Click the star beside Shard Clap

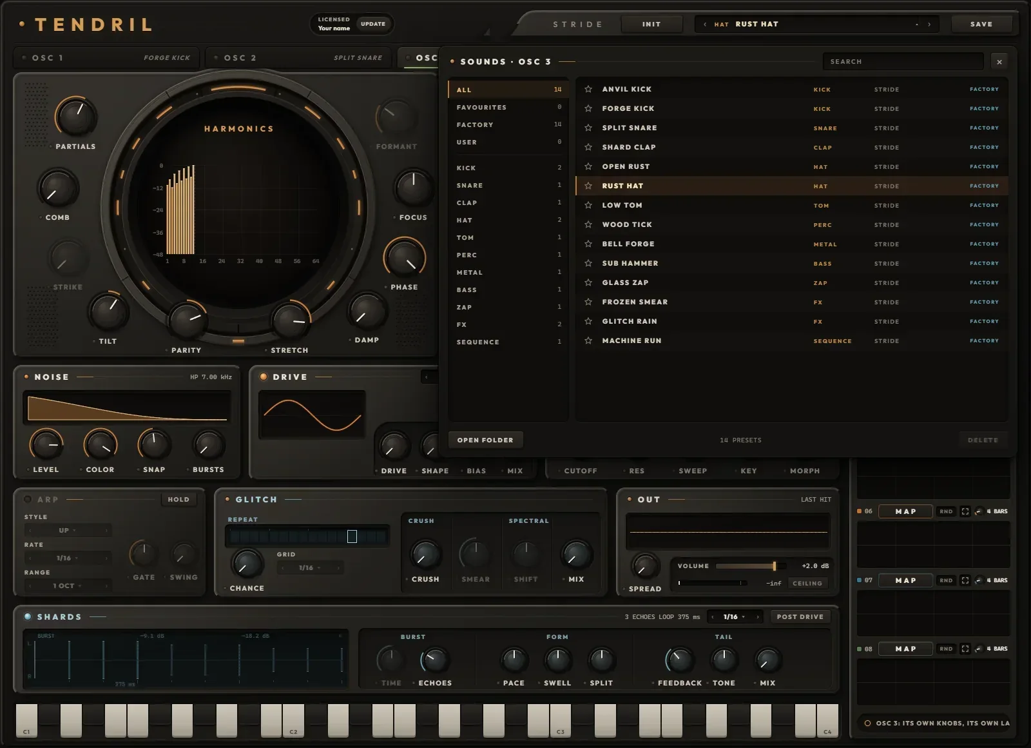[x=588, y=147]
